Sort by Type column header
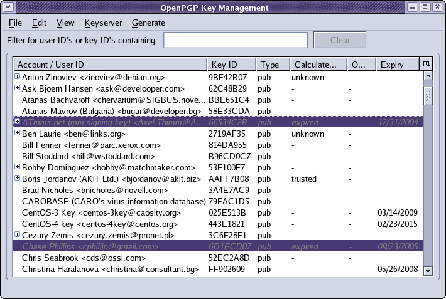 click(273, 65)
